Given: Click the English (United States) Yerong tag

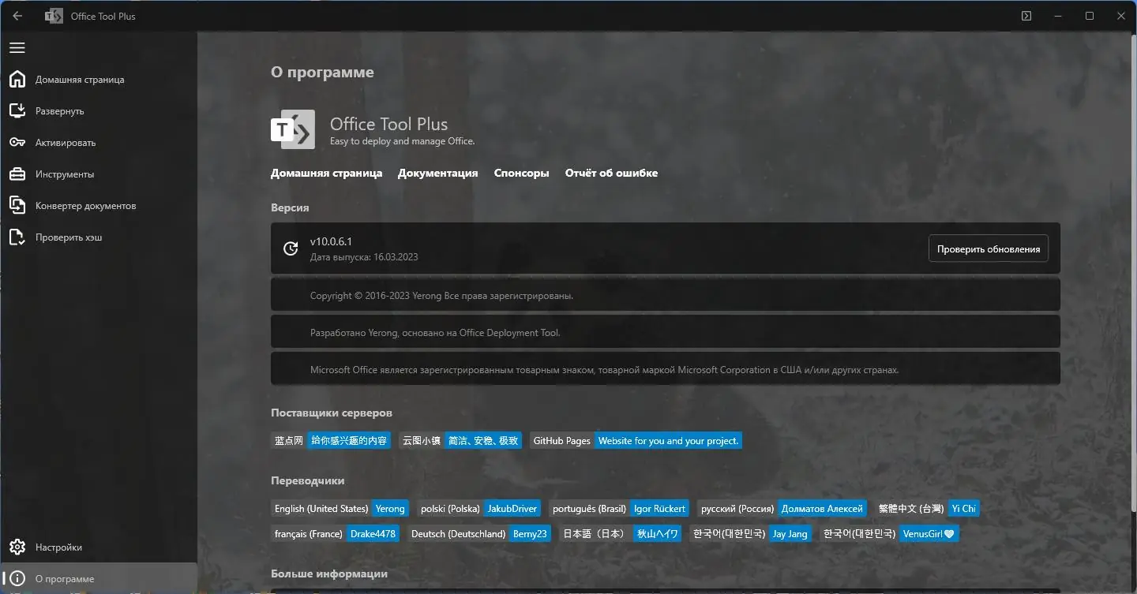Looking at the screenshot, I should 340,508.
